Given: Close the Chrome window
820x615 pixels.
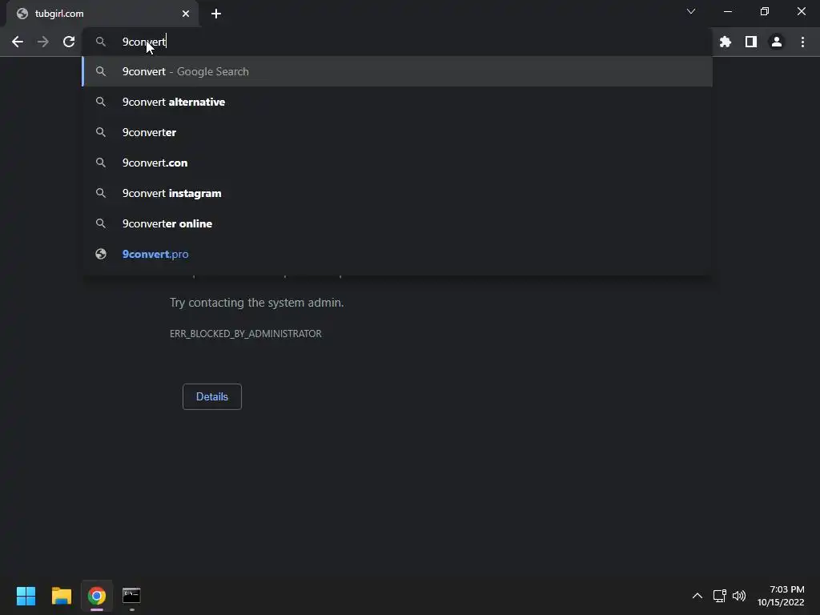Looking at the screenshot, I should pos(801,11).
